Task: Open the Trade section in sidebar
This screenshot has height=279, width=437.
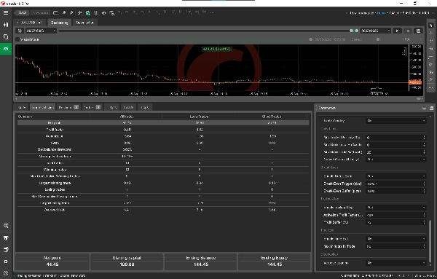Action: [x=6, y=25]
